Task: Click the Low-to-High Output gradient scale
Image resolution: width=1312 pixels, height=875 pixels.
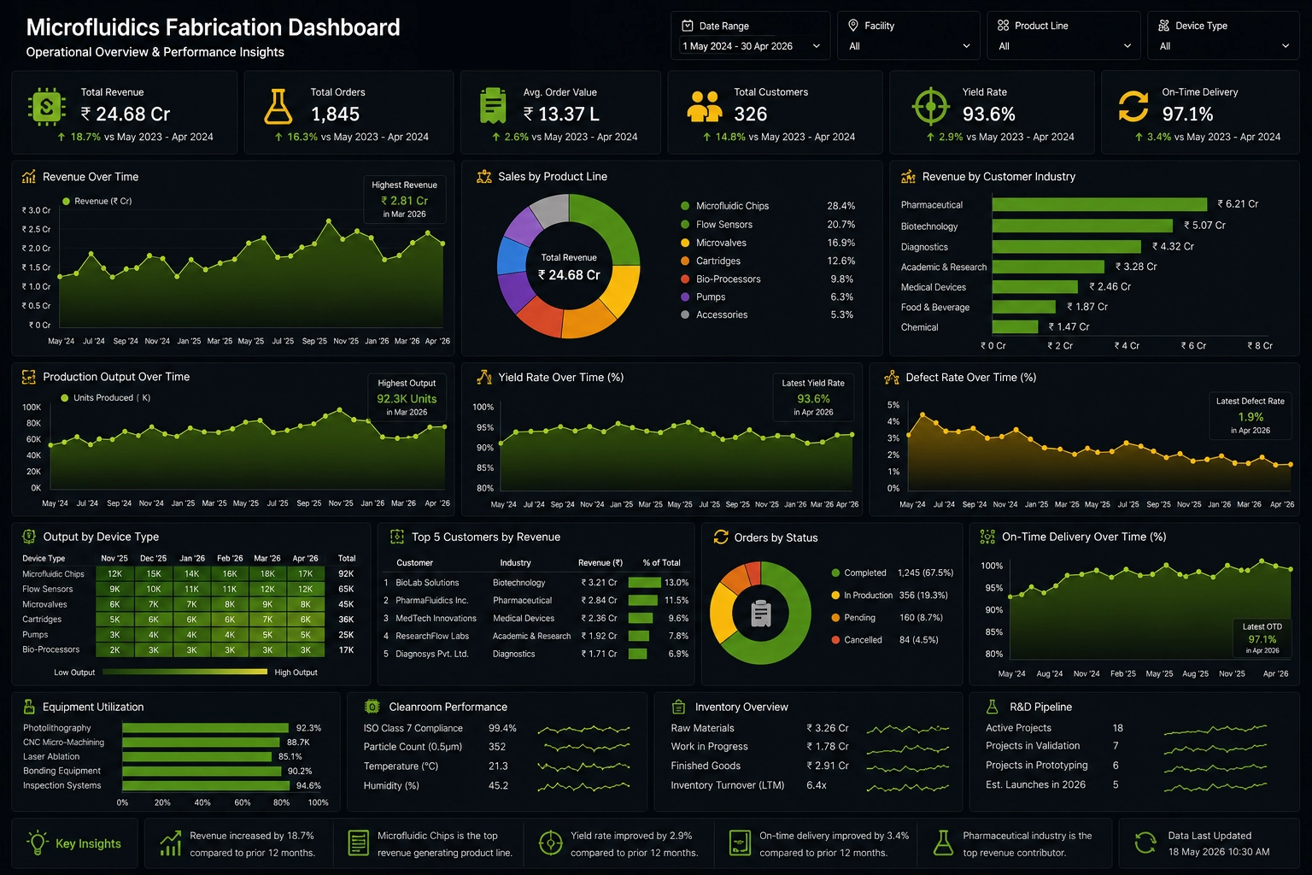Action: click(x=185, y=672)
